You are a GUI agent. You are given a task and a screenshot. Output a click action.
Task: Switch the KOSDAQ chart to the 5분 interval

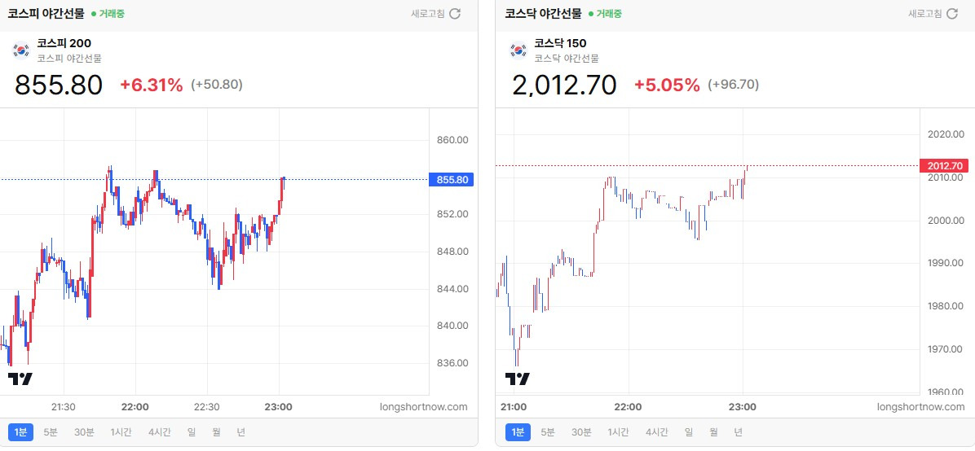[548, 432]
